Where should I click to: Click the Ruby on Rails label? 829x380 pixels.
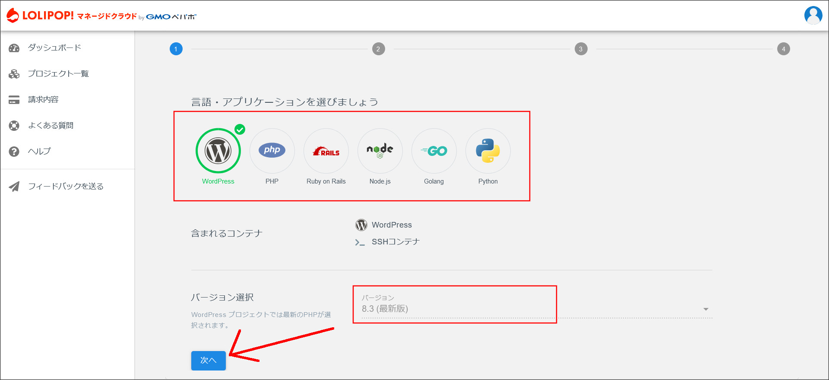(326, 181)
